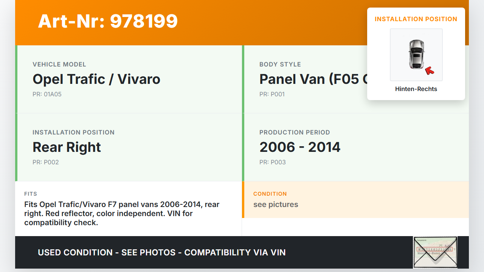
Task: Click the 'see pictures' condition text
Action: 276,205
